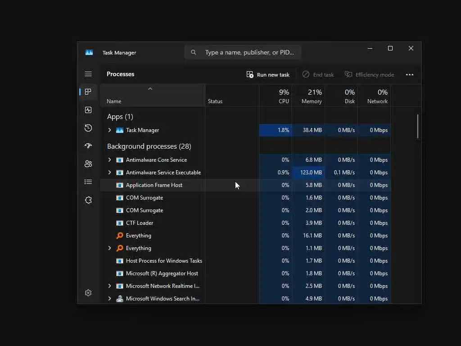
Task: Select the Application Frame Host name
Action: tap(154, 185)
